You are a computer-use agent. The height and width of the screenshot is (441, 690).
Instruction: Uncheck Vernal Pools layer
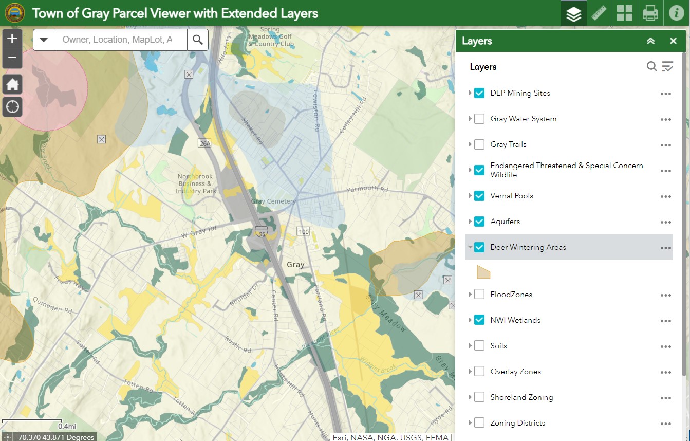pos(479,196)
